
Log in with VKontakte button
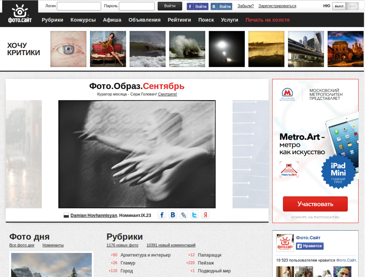221,6
